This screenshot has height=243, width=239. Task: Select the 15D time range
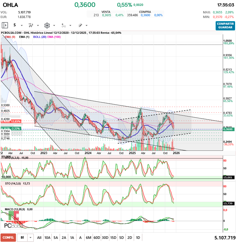[113, 238]
